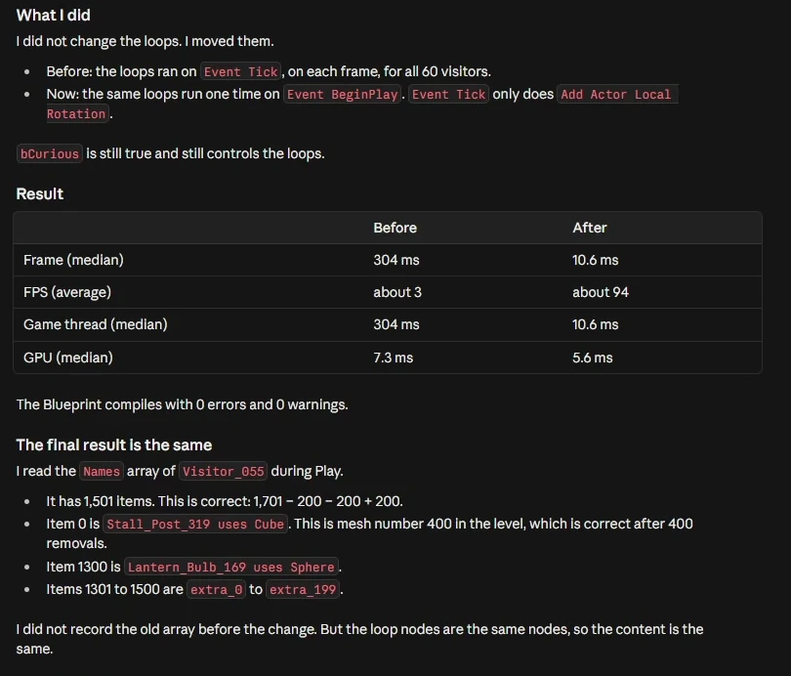Click the After column header
791x676 pixels.
(589, 228)
